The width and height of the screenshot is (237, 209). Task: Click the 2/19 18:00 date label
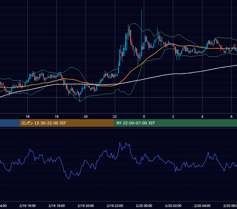(x=57, y=206)
